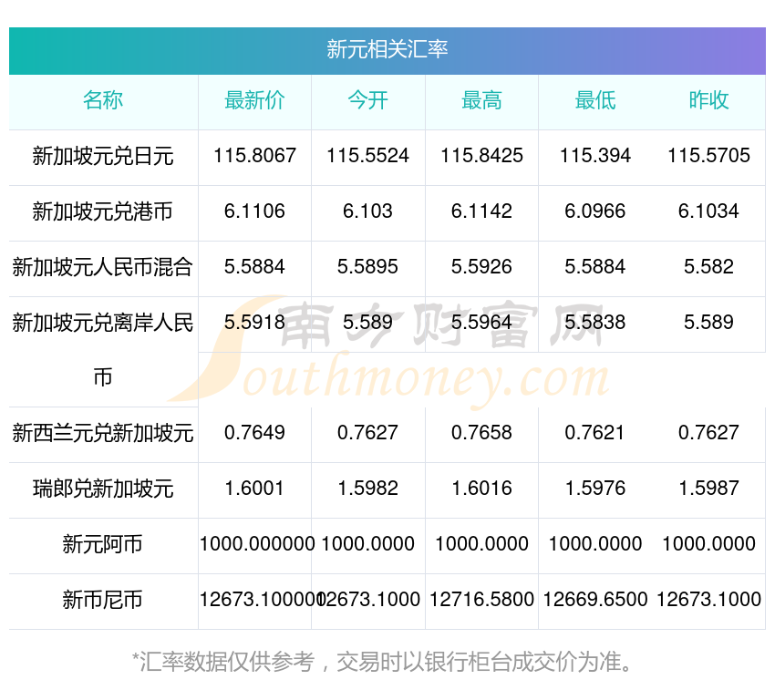Click the row name 瑞郎兑新加坡元
Image resolution: width=775 pixels, height=690 pixels.
click(103, 489)
